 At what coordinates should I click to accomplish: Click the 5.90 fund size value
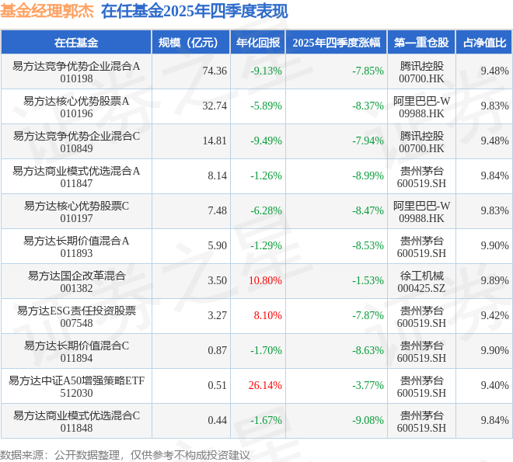[x=217, y=245]
